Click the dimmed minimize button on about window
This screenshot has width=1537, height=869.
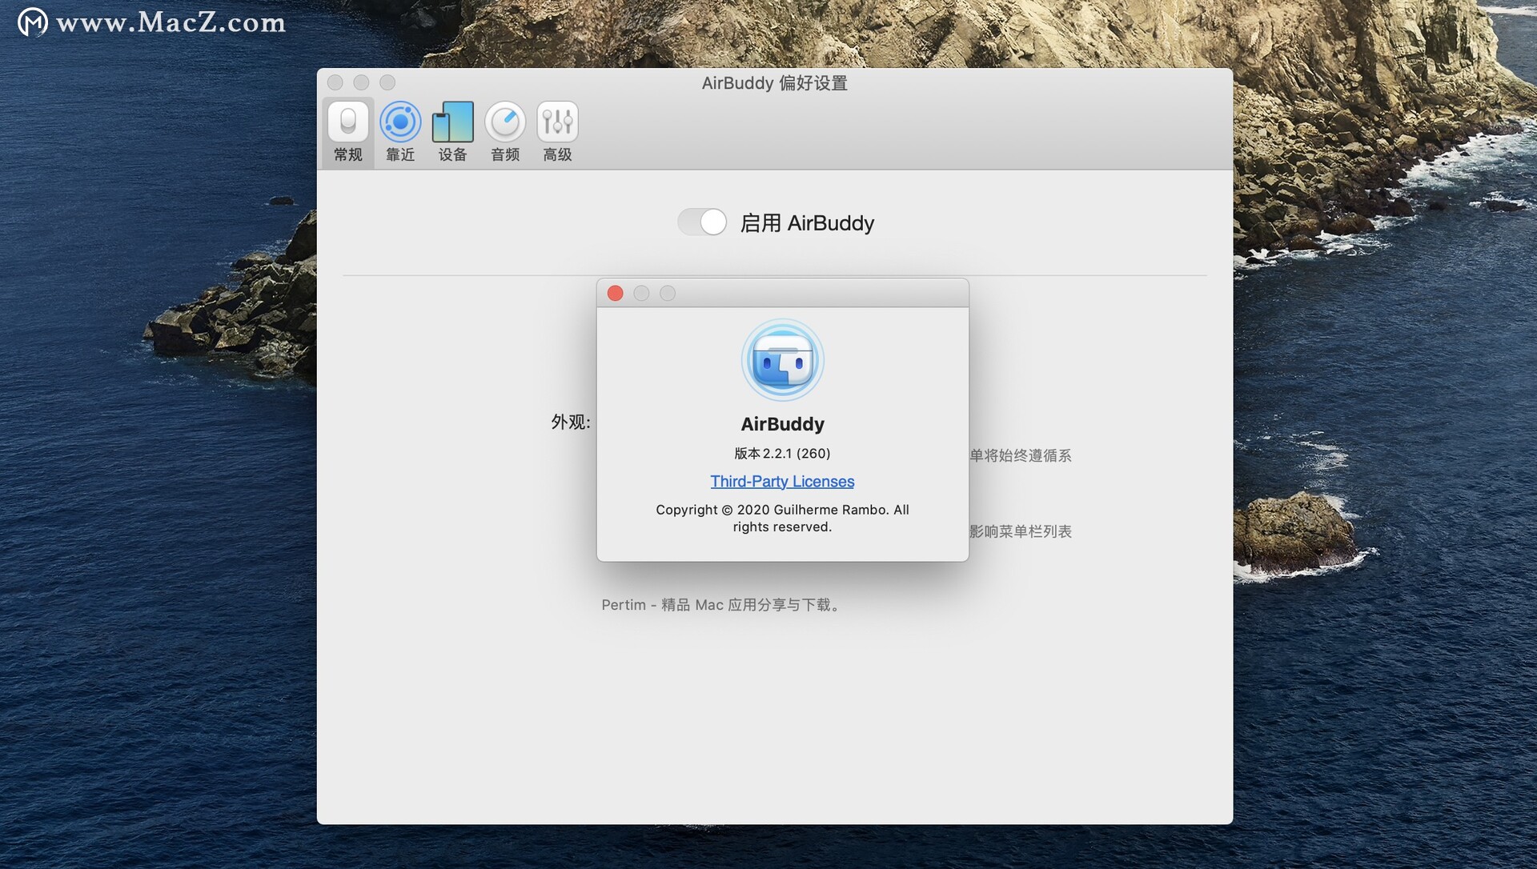pyautogui.click(x=641, y=293)
